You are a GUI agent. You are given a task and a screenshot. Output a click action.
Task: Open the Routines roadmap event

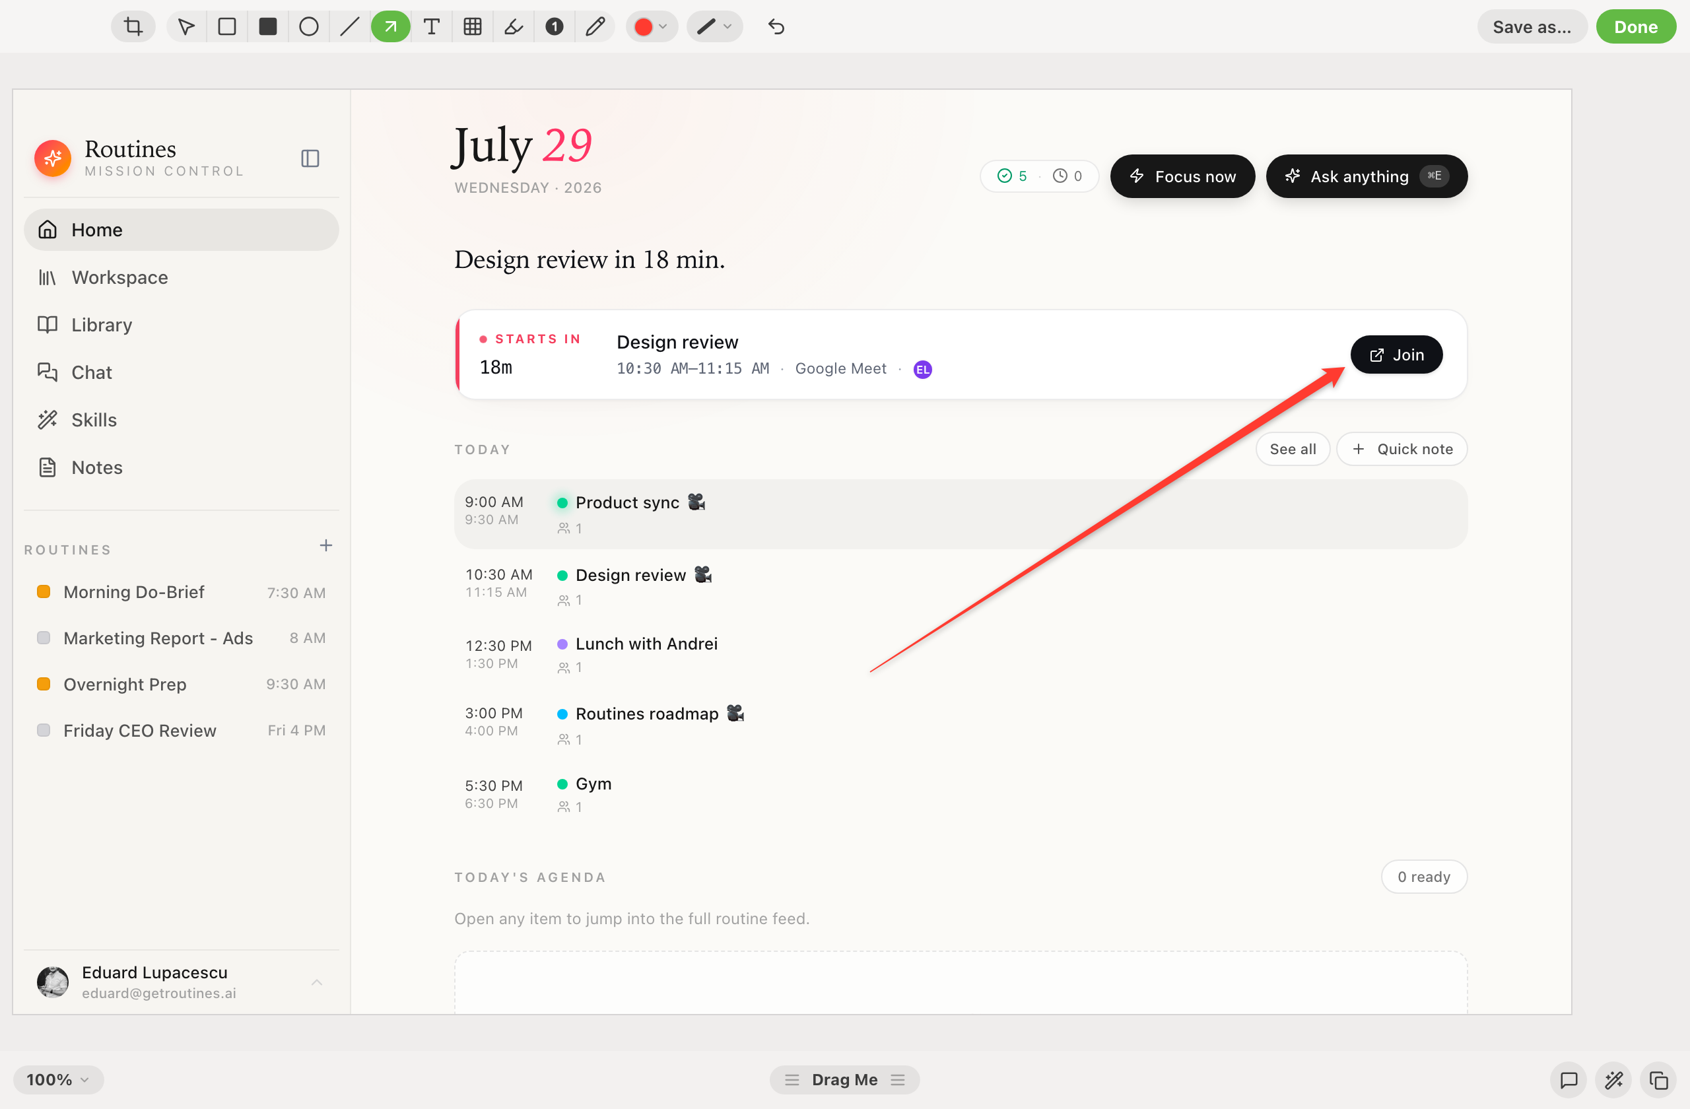961,725
